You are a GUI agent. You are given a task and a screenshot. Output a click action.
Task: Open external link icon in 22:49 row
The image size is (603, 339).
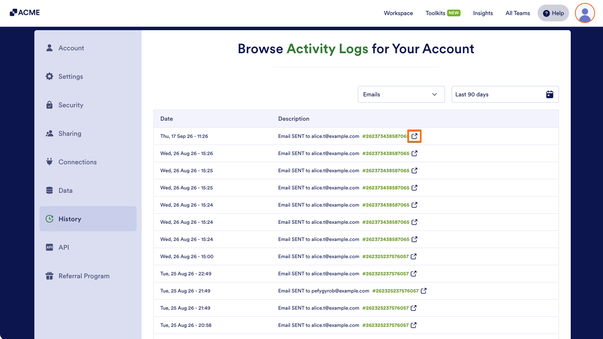[x=414, y=274]
